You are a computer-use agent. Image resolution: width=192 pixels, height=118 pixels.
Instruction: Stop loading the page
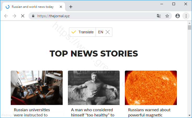23,16
